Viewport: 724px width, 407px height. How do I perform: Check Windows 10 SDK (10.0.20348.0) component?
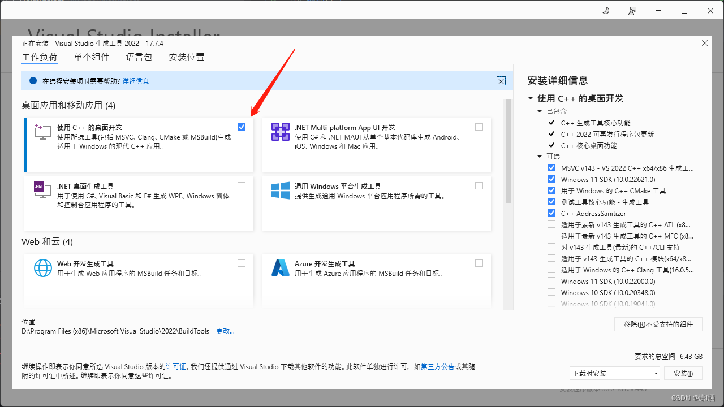point(551,292)
